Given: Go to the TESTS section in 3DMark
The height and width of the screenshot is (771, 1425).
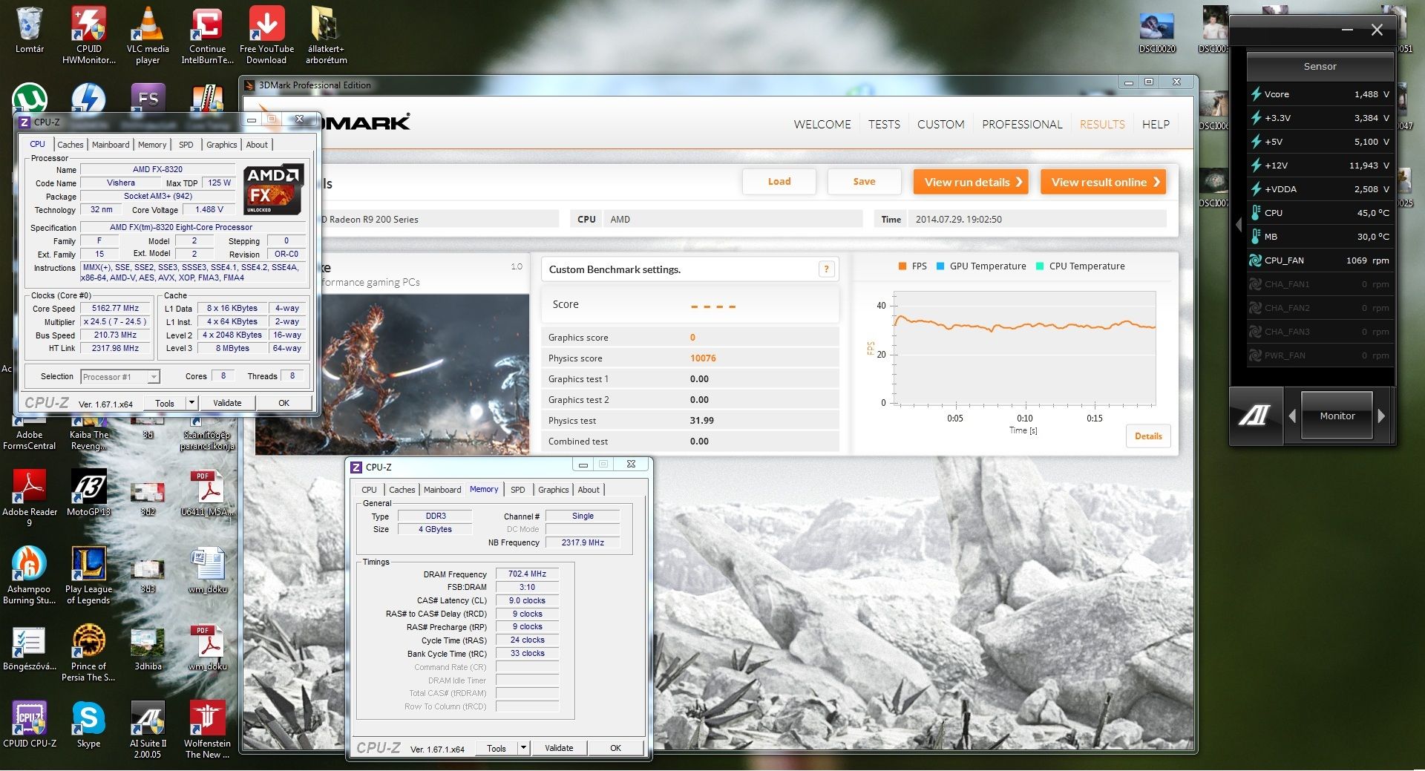Looking at the screenshot, I should (x=884, y=125).
